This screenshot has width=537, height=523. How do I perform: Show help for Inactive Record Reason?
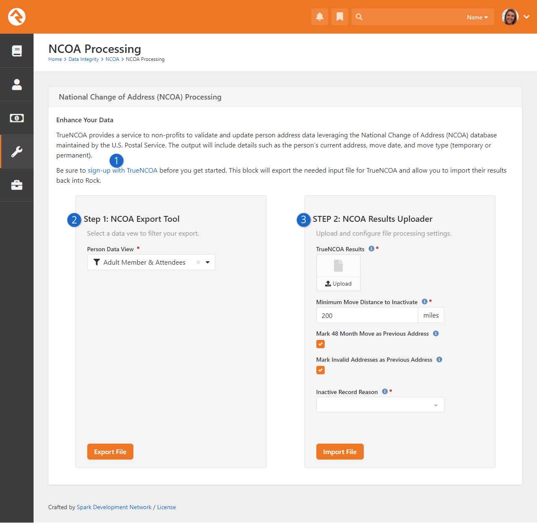[385, 392]
